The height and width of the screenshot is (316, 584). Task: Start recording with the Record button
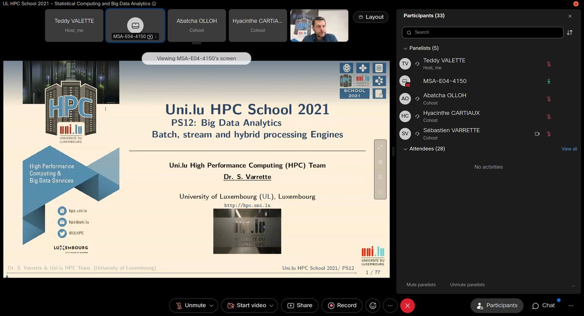342,305
